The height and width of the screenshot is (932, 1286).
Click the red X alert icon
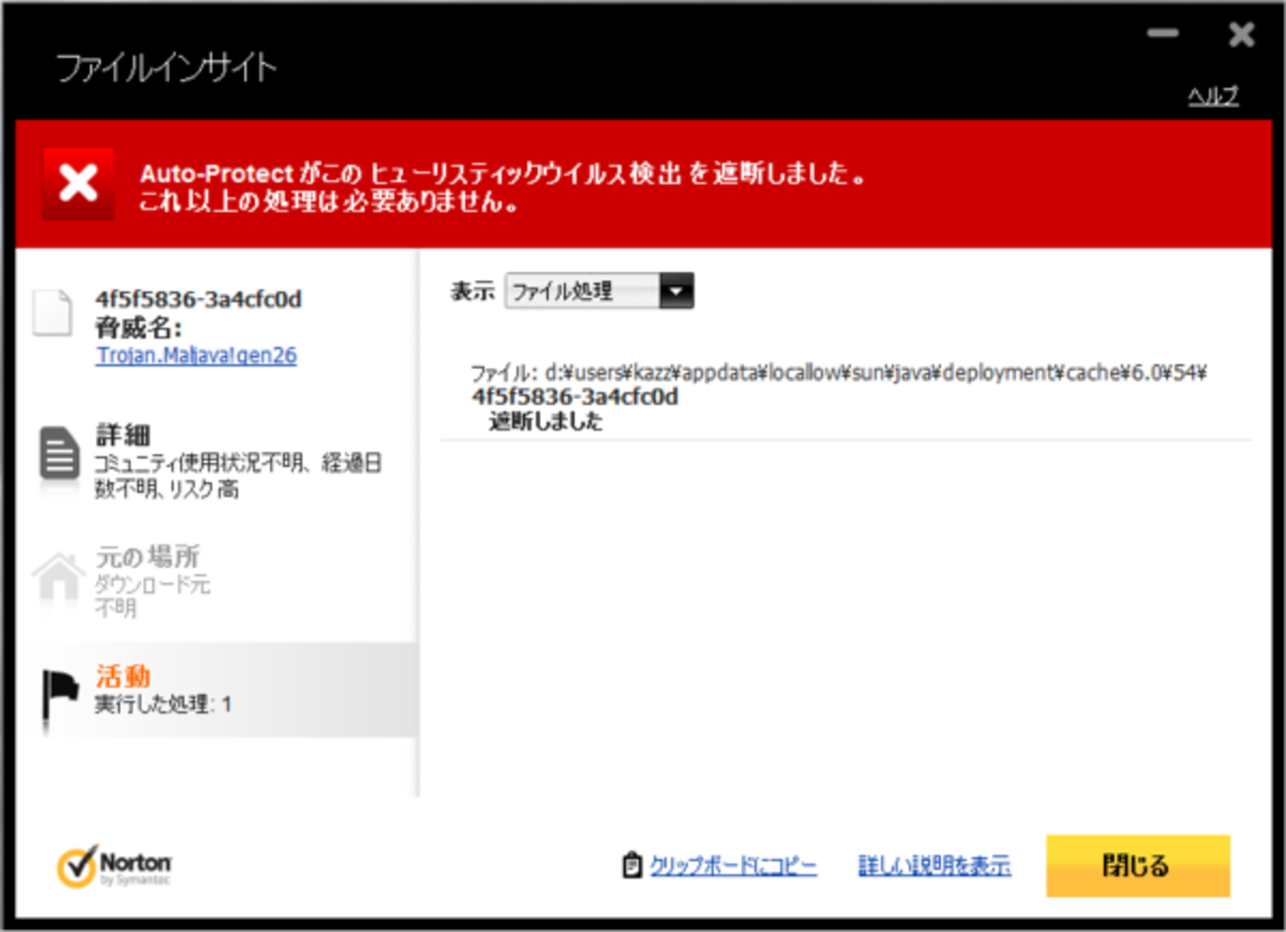pyautogui.click(x=78, y=184)
